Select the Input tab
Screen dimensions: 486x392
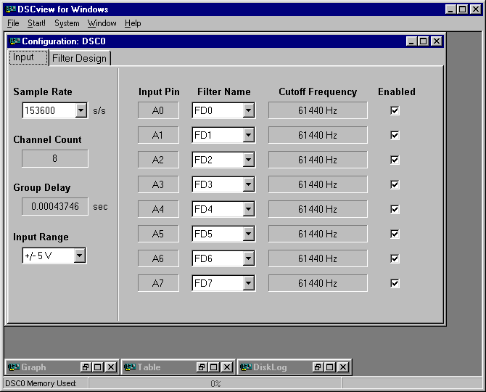(x=28, y=57)
